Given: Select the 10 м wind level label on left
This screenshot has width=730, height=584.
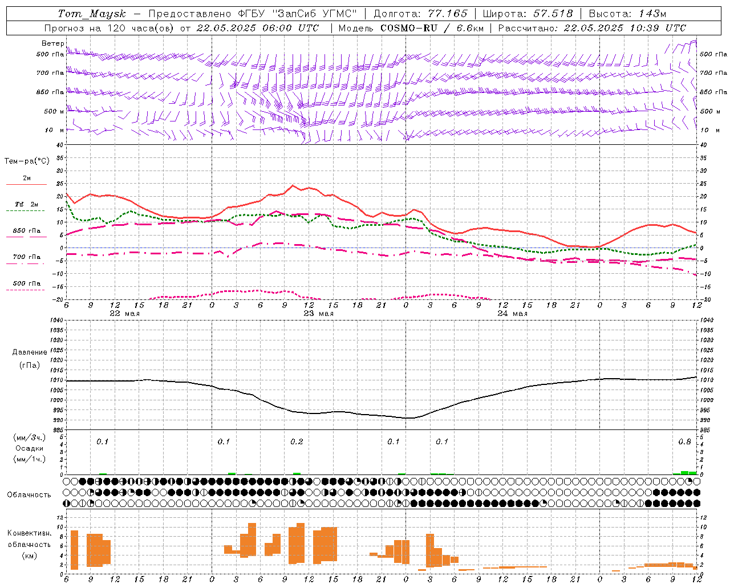Looking at the screenshot, I should pyautogui.click(x=55, y=130).
